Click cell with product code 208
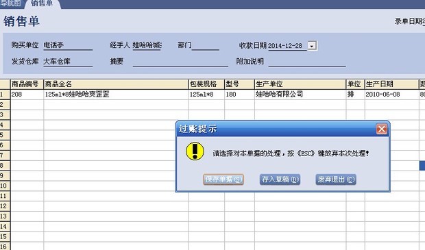The height and width of the screenshot is (250, 425). 27,95
